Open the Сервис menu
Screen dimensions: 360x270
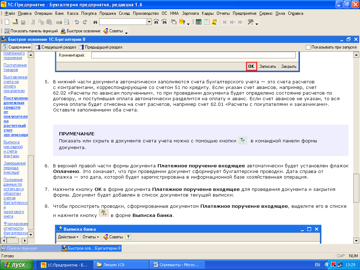tap(266, 13)
